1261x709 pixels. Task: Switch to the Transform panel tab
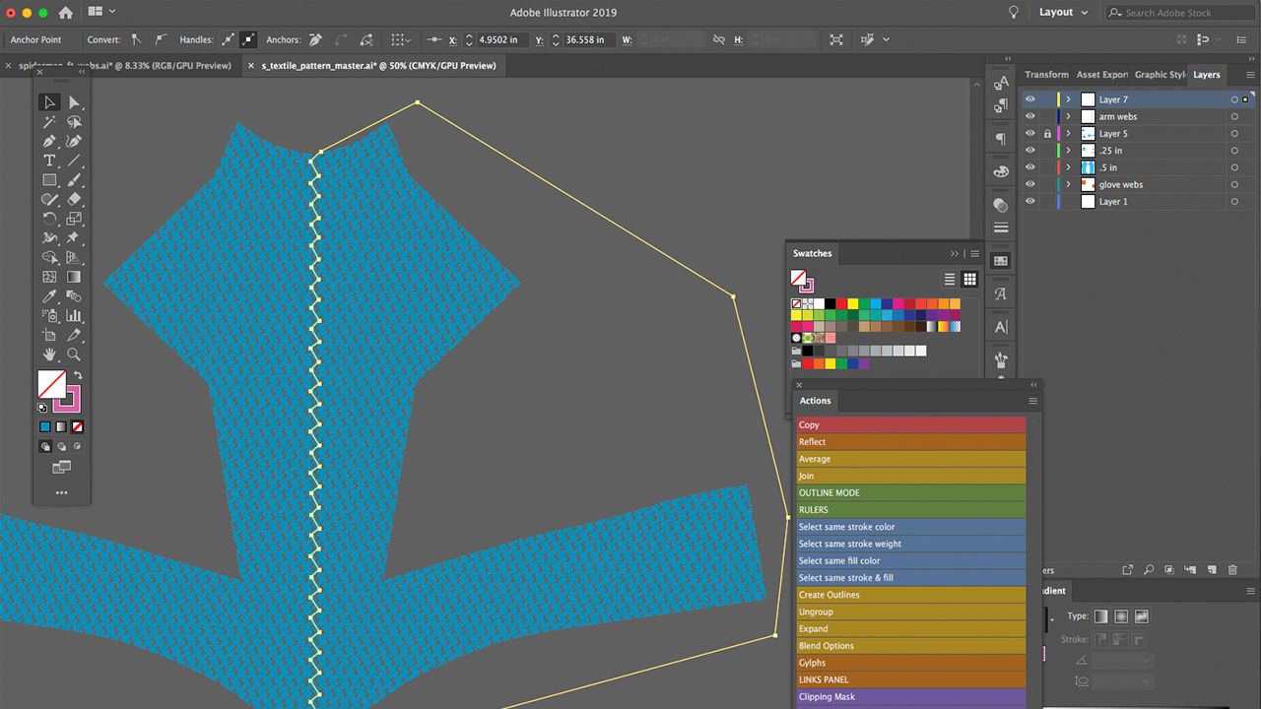tap(1046, 75)
